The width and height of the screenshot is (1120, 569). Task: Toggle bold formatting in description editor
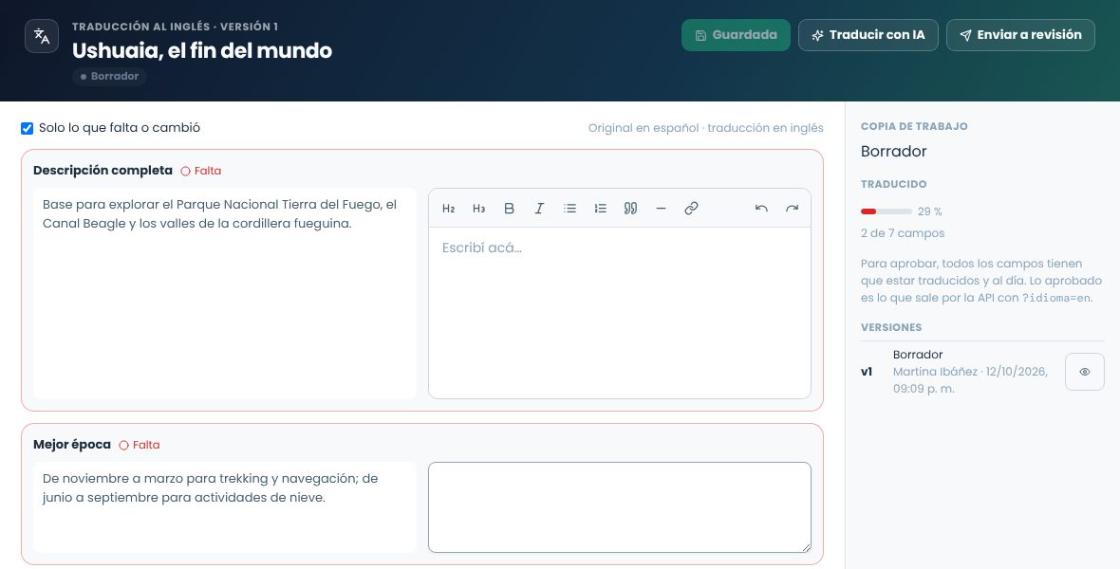pyautogui.click(x=510, y=209)
